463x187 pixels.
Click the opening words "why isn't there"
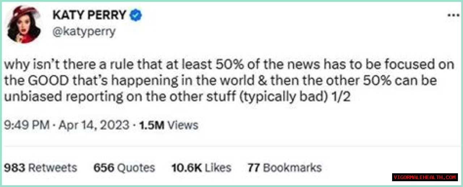[x=44, y=65]
